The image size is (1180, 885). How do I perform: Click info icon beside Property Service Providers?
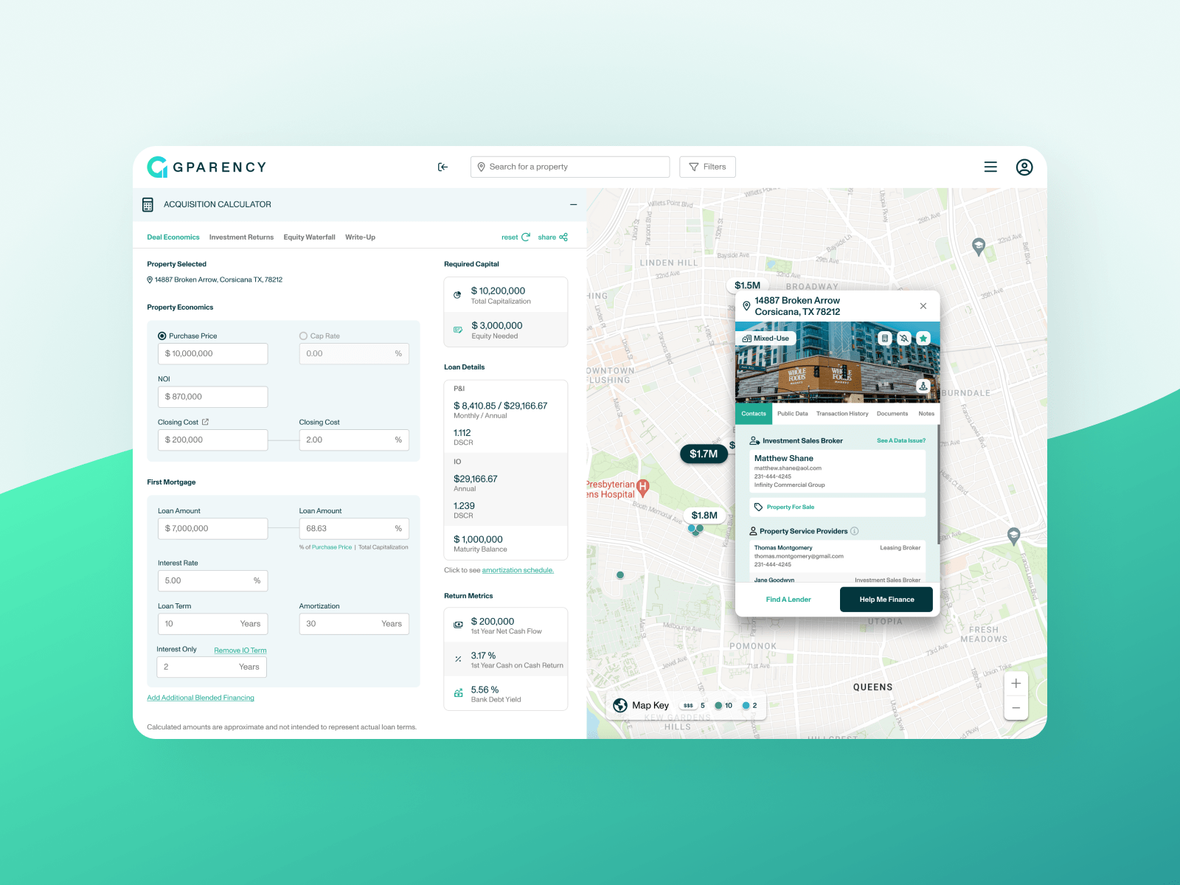click(855, 531)
